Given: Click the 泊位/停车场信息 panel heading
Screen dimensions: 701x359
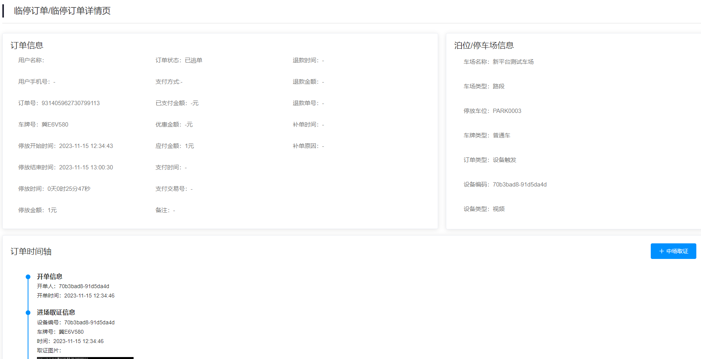Looking at the screenshot, I should point(484,46).
